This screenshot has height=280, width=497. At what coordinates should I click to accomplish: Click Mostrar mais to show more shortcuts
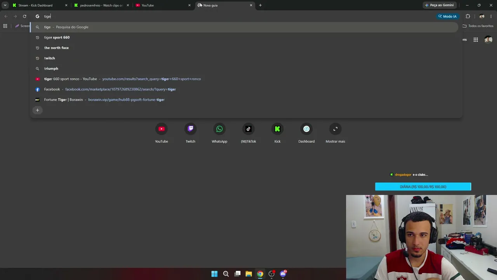(335, 133)
